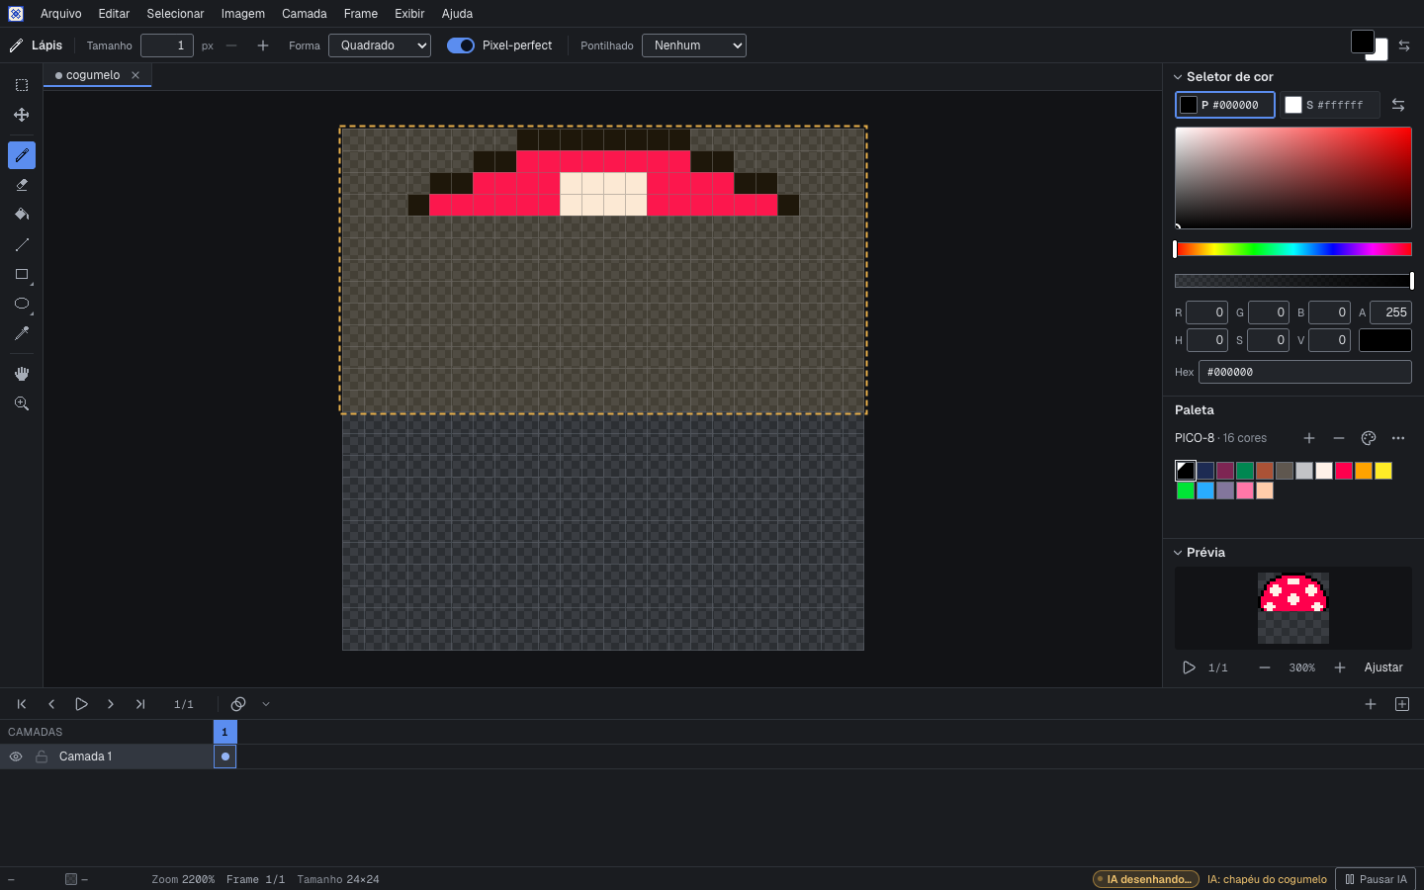This screenshot has height=890, width=1424.
Task: Remove a color from the PICO-8 palette
Action: pyautogui.click(x=1339, y=438)
